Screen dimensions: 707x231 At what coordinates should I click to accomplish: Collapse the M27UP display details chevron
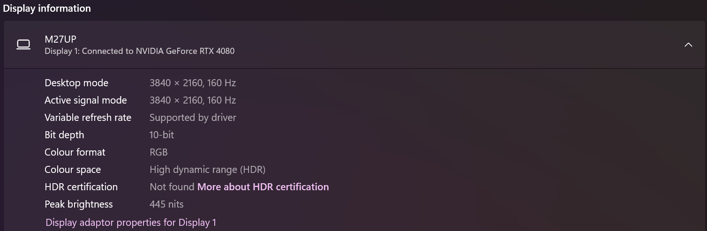click(688, 45)
